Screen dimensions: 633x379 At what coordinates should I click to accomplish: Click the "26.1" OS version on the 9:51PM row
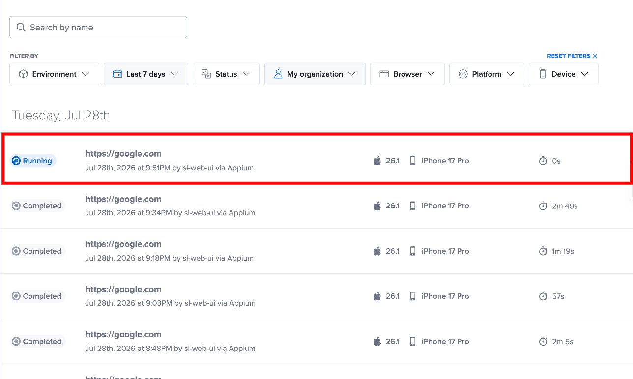[x=393, y=161]
